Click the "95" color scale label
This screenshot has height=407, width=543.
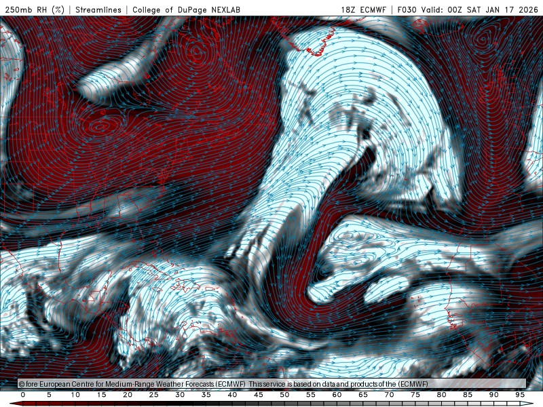[x=520, y=395]
